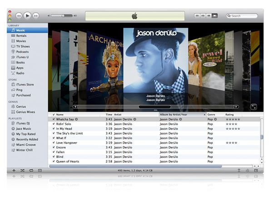Image resolution: width=273 pixels, height=198 pixels.
Task: Open the iTunes DJ playlist
Action: [27, 123]
